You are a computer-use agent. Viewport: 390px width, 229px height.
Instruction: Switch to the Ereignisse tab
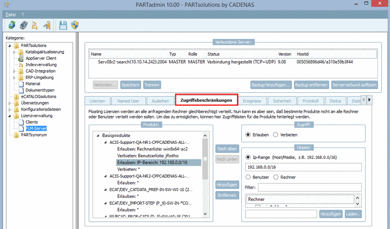pos(252,101)
